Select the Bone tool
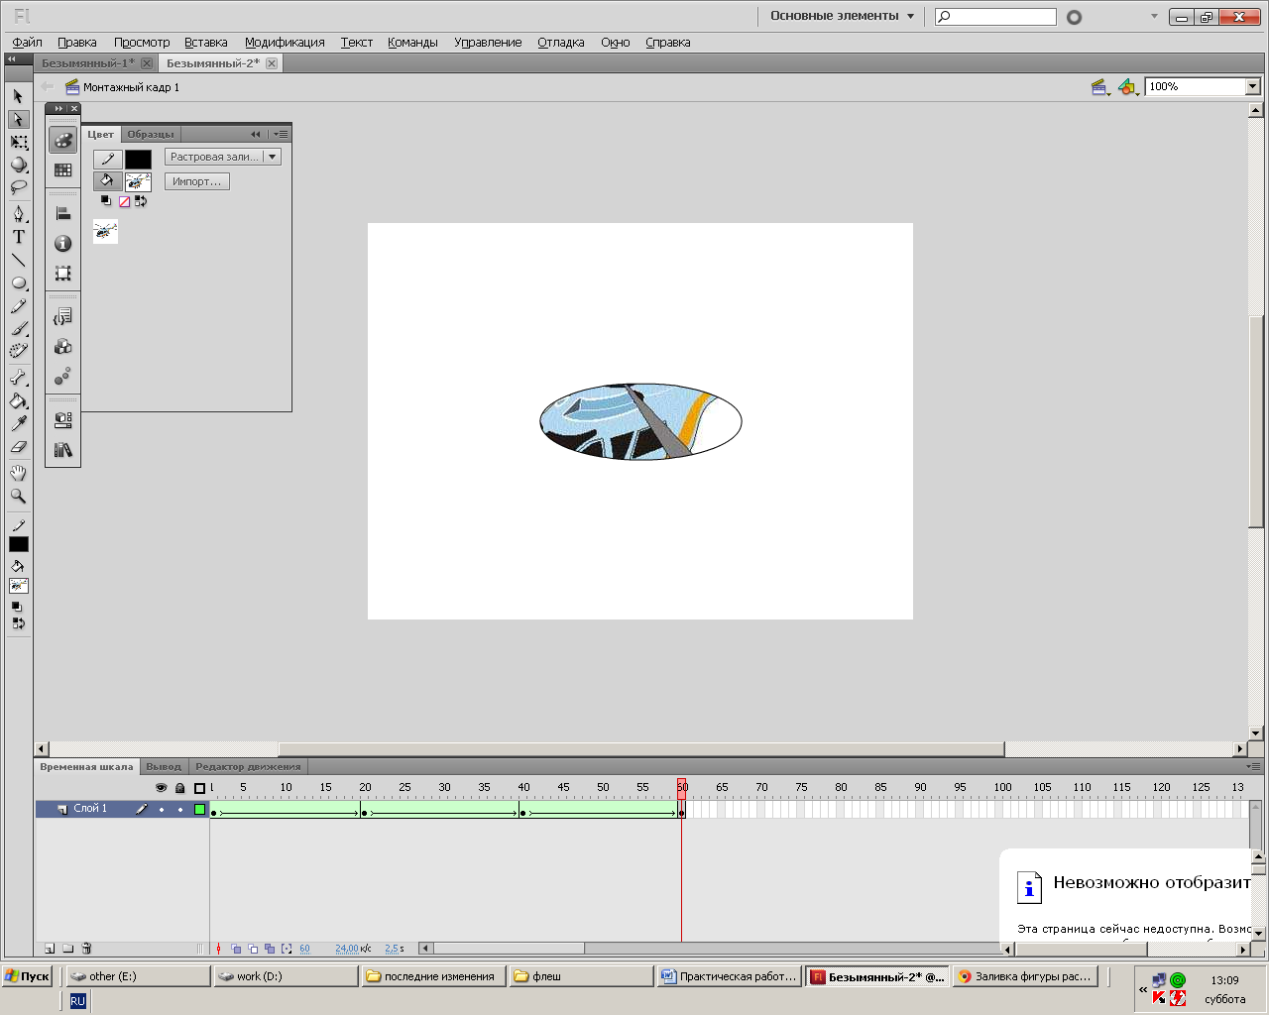This screenshot has width=1269, height=1015. click(x=18, y=378)
